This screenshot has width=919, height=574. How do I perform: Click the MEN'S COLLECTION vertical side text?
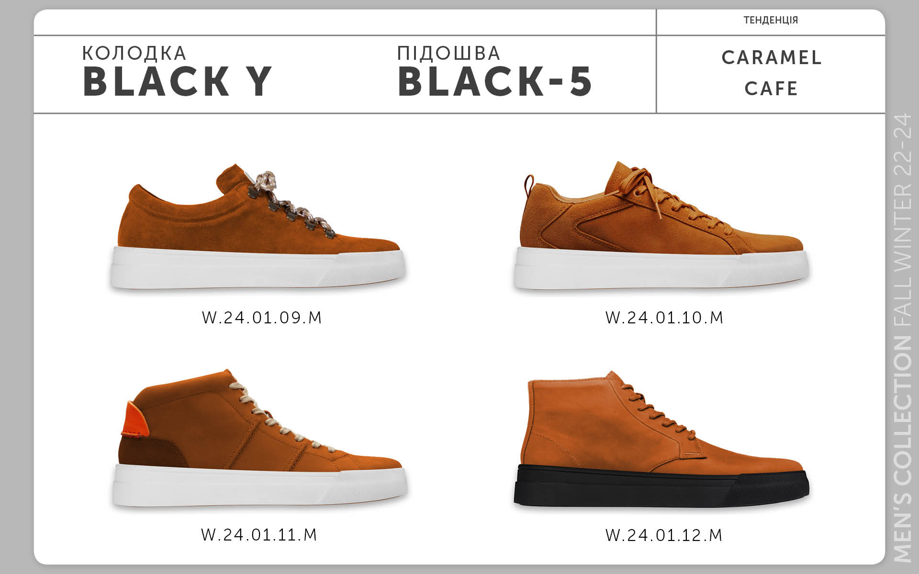(x=903, y=449)
